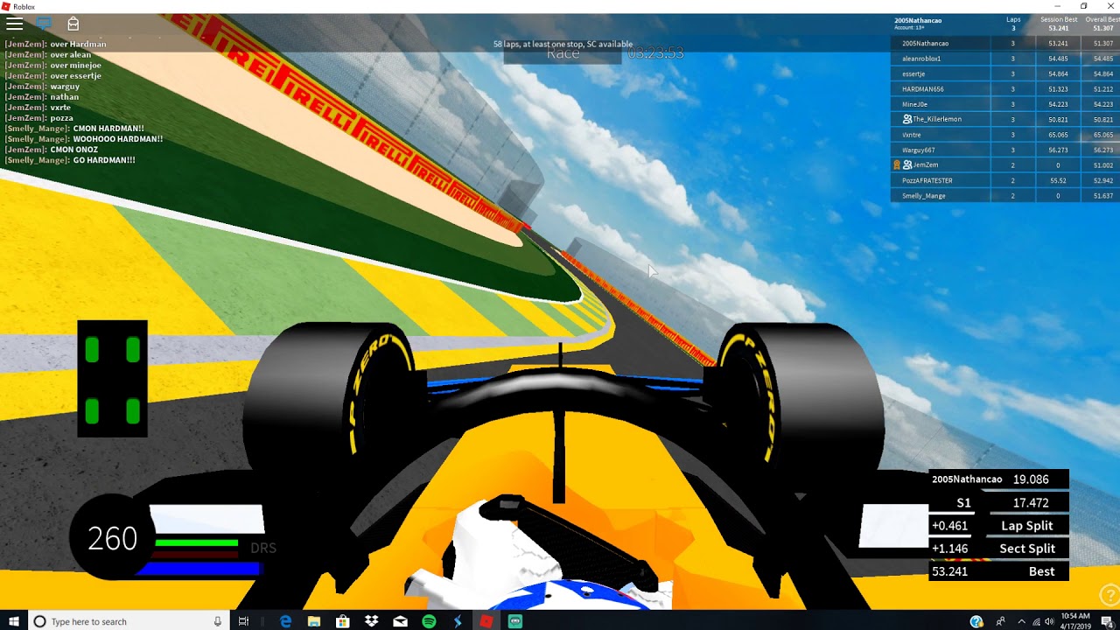Click the DRS indicator label

click(x=263, y=549)
